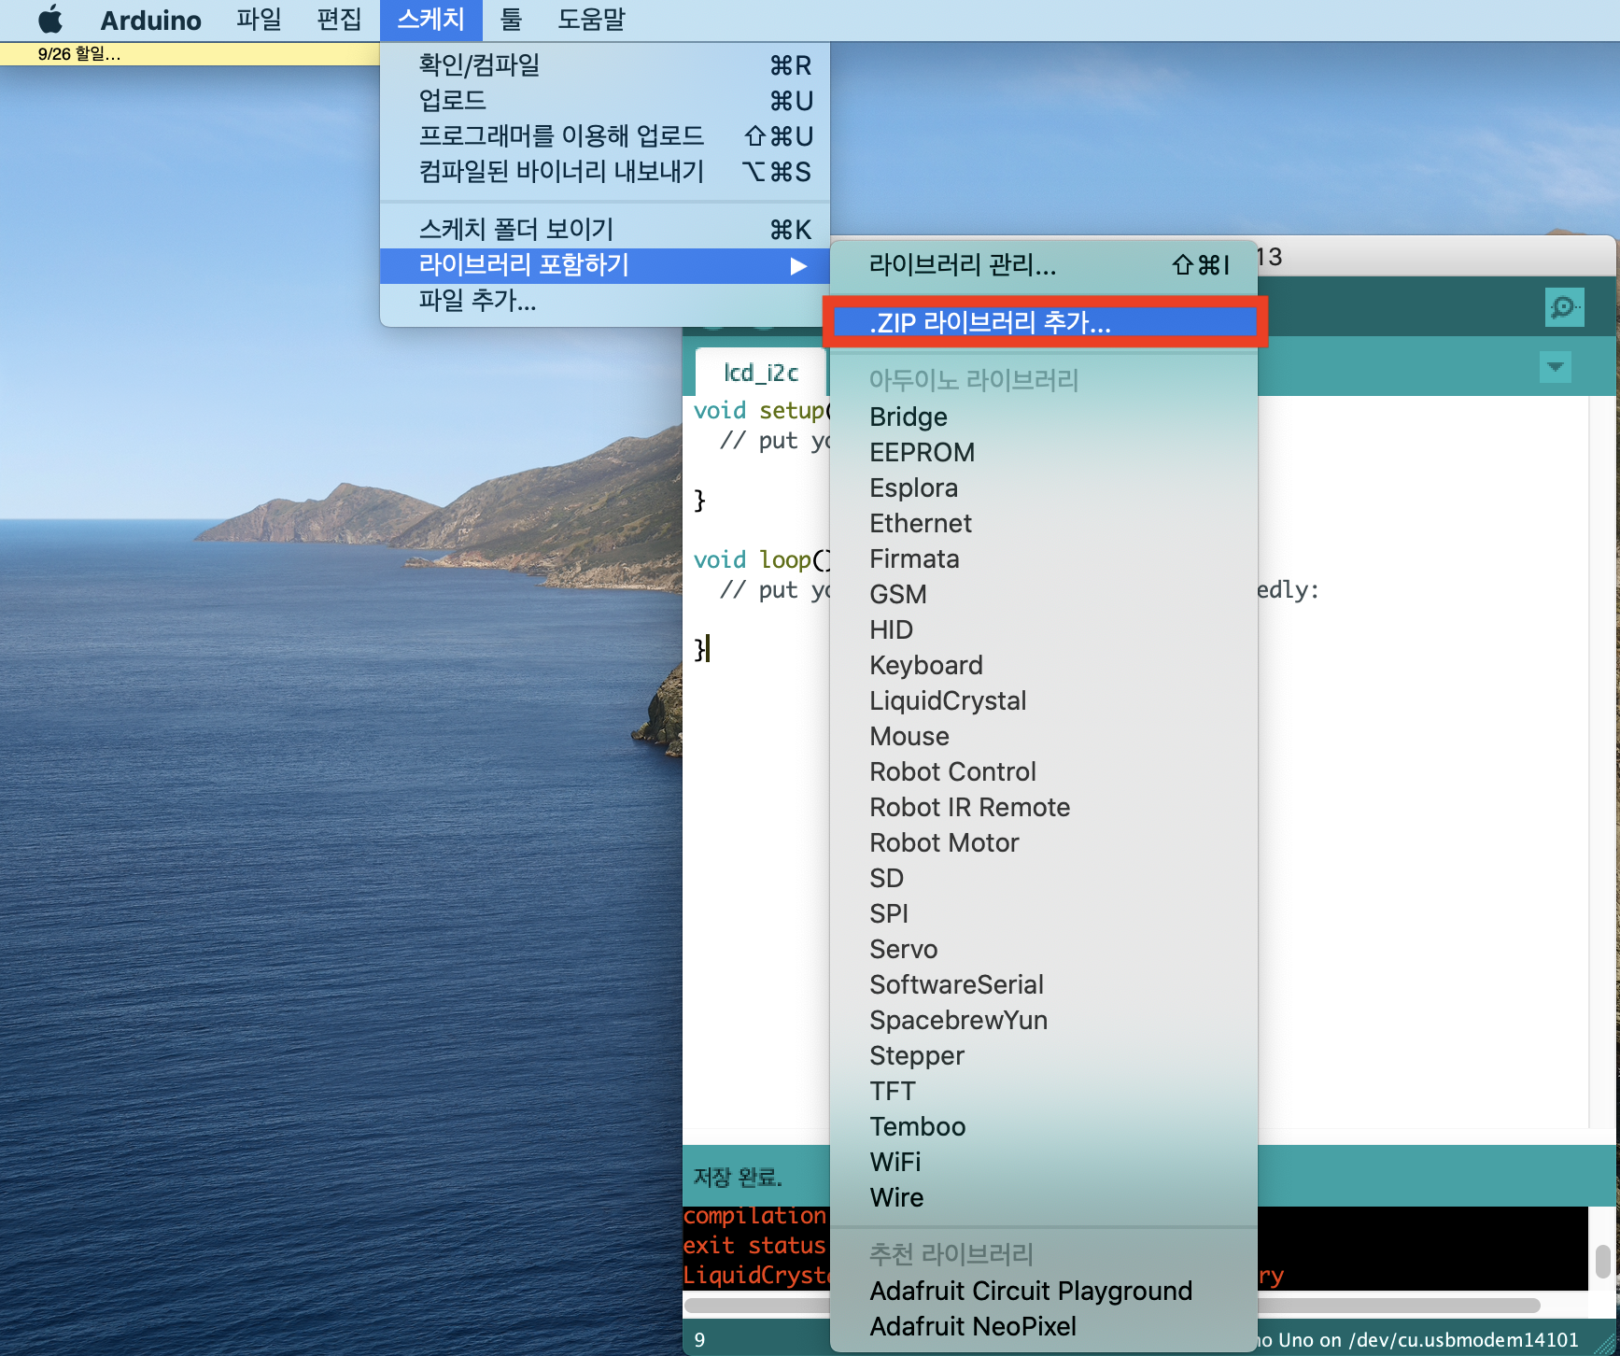Include Adafruit NeoPixel library
Viewport: 1620px width, 1356px height.
(x=1044, y=1326)
